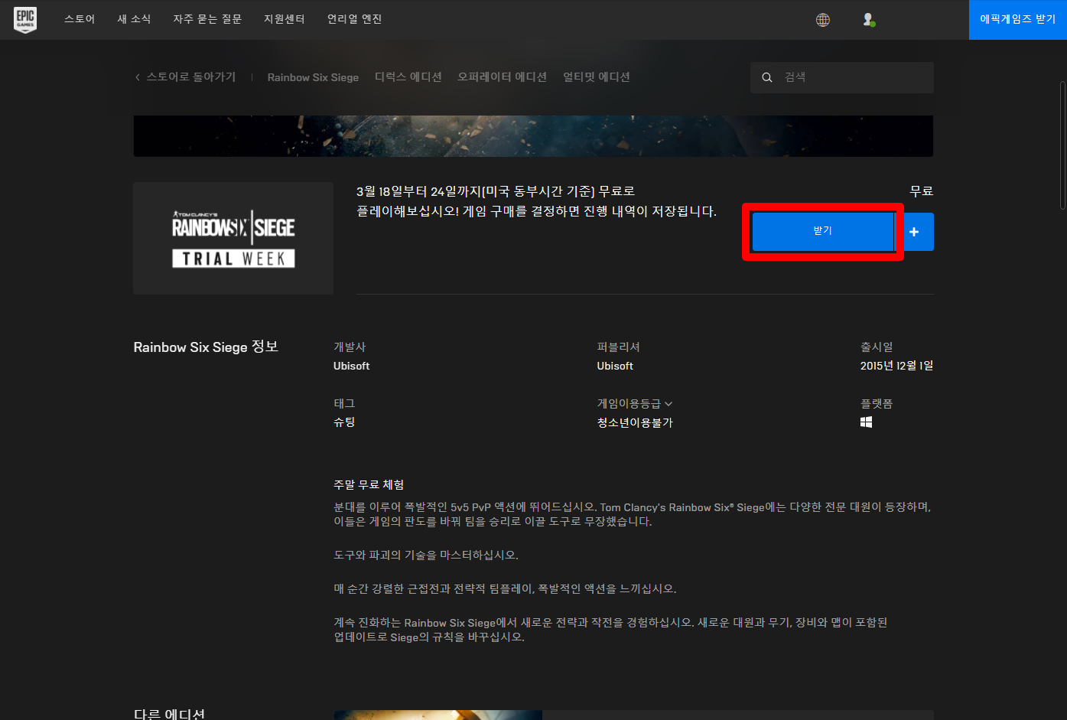
Task: Open the 언리얼 엔진 menu item
Action: pyautogui.click(x=355, y=19)
